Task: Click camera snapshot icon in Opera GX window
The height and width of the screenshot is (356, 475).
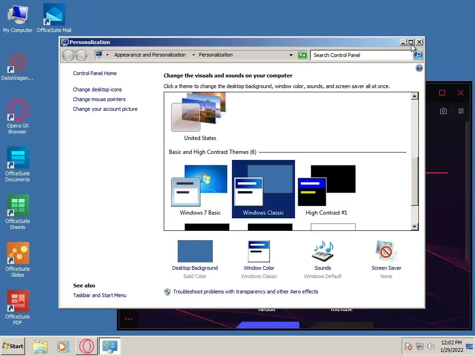Action: coord(443,111)
